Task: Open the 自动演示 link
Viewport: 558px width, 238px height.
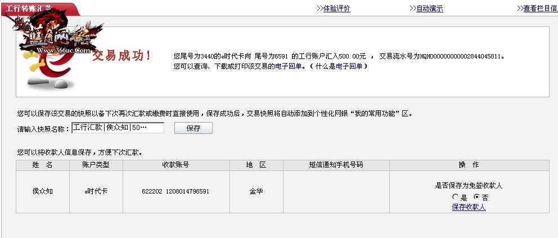Action: tap(429, 8)
